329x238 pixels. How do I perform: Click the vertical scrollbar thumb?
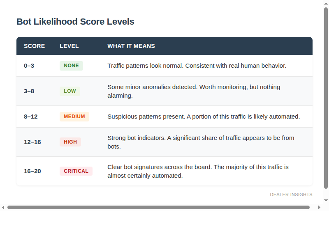(x=326, y=98)
